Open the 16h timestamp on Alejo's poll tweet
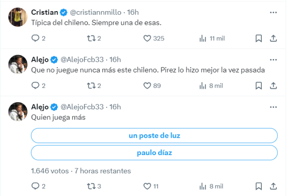Image resolution: width=288 pixels, height=196 pixels. tap(115, 107)
